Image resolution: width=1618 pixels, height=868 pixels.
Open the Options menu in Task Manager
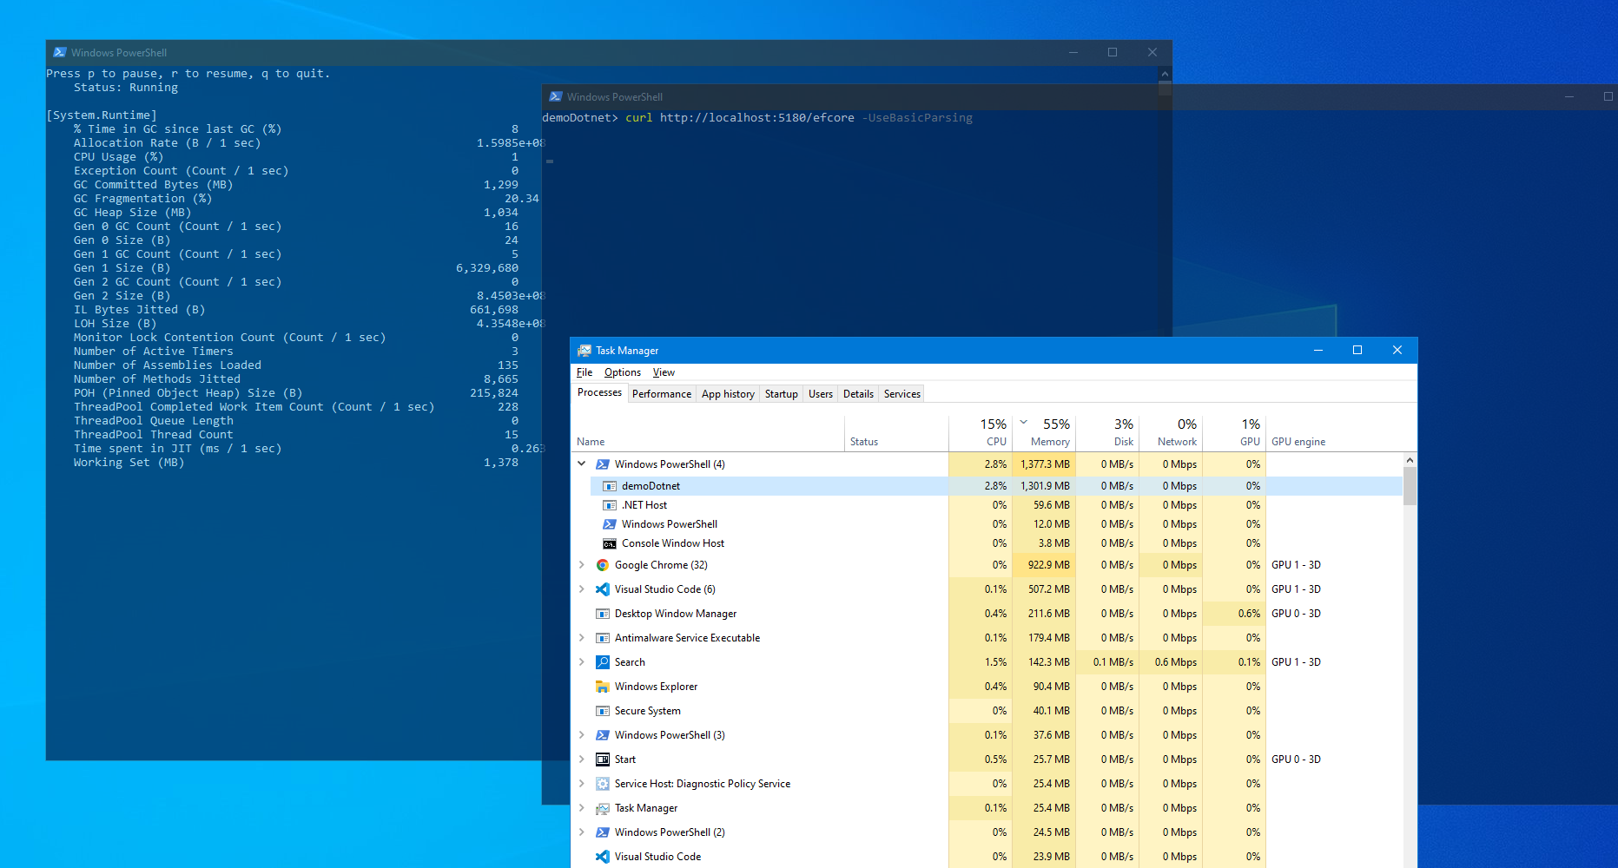point(623,372)
